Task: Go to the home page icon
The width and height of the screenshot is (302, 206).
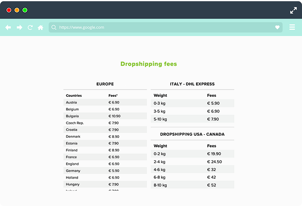Action: point(41,27)
